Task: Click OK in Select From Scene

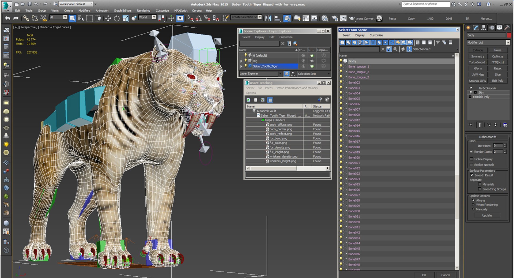Action: tap(424, 275)
